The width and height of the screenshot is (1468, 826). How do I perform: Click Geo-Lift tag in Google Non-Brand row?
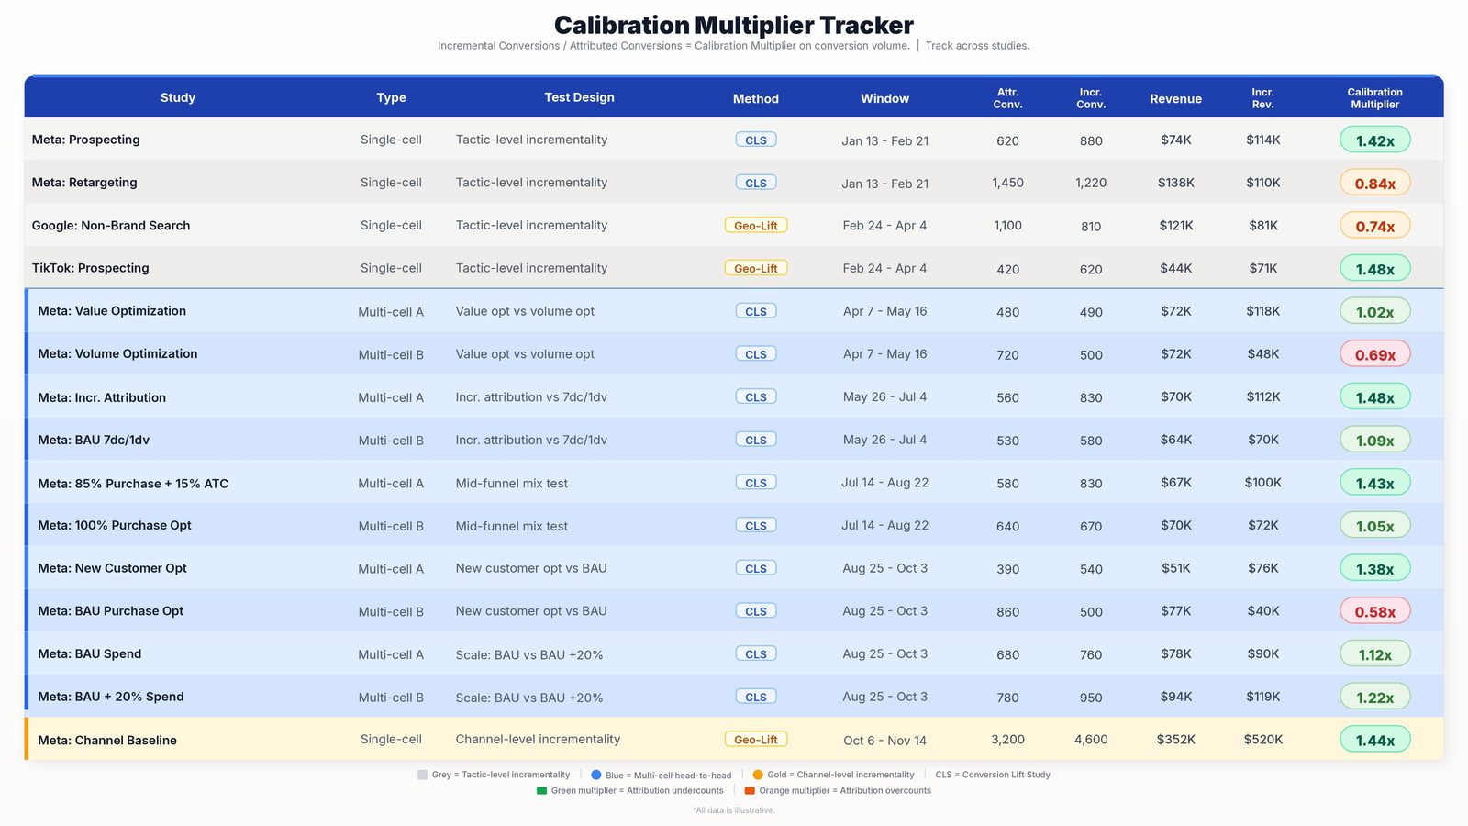point(755,226)
